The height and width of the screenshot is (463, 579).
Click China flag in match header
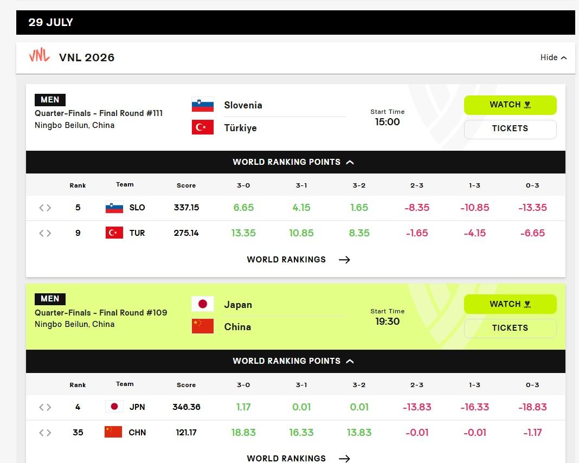coord(203,326)
